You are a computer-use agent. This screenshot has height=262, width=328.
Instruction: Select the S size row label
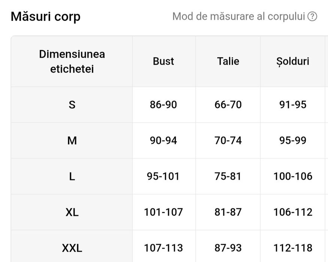coord(72,105)
